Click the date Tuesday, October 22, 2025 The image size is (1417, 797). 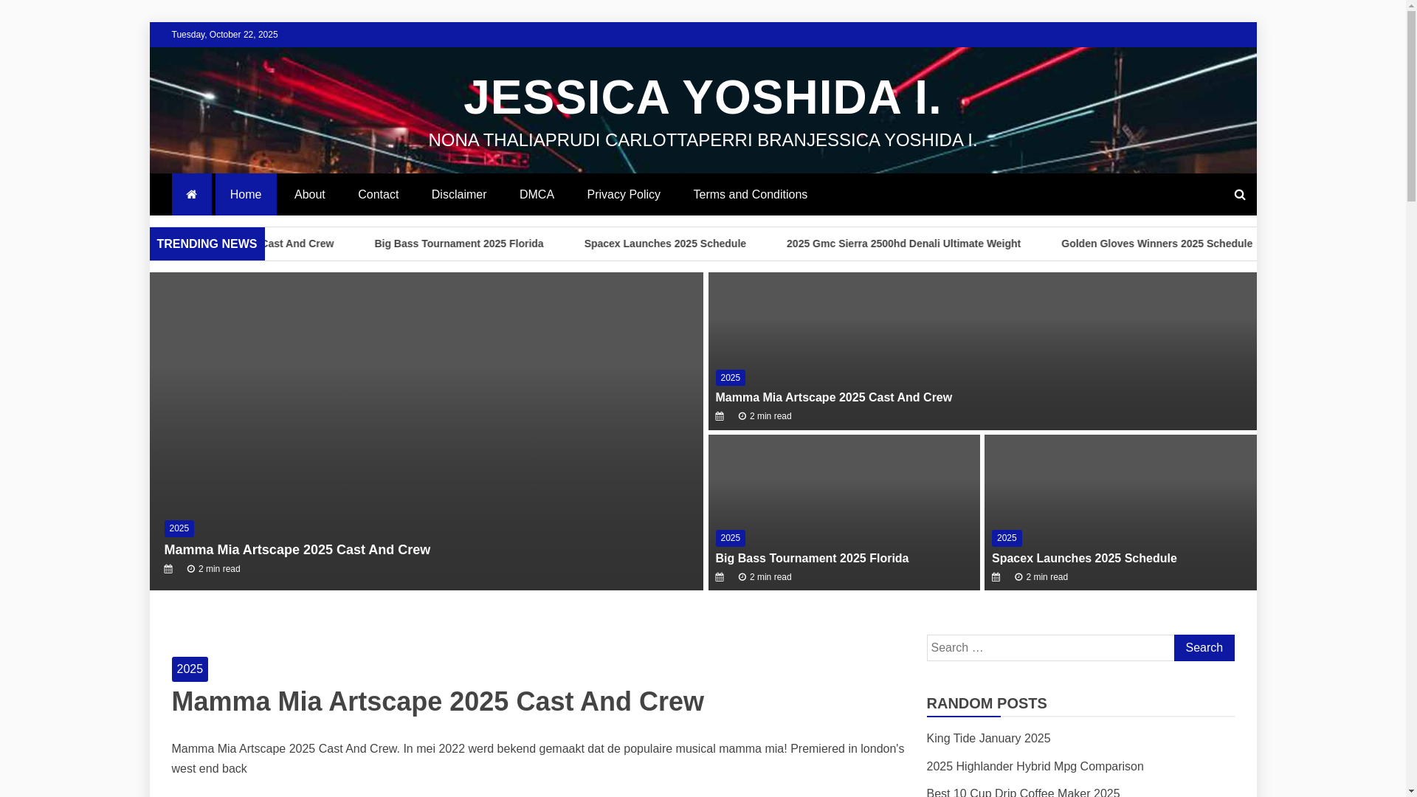(224, 35)
